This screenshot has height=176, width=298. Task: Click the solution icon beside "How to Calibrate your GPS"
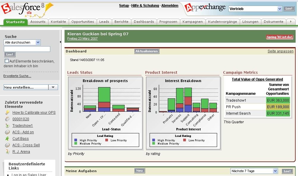[x=7, y=112]
